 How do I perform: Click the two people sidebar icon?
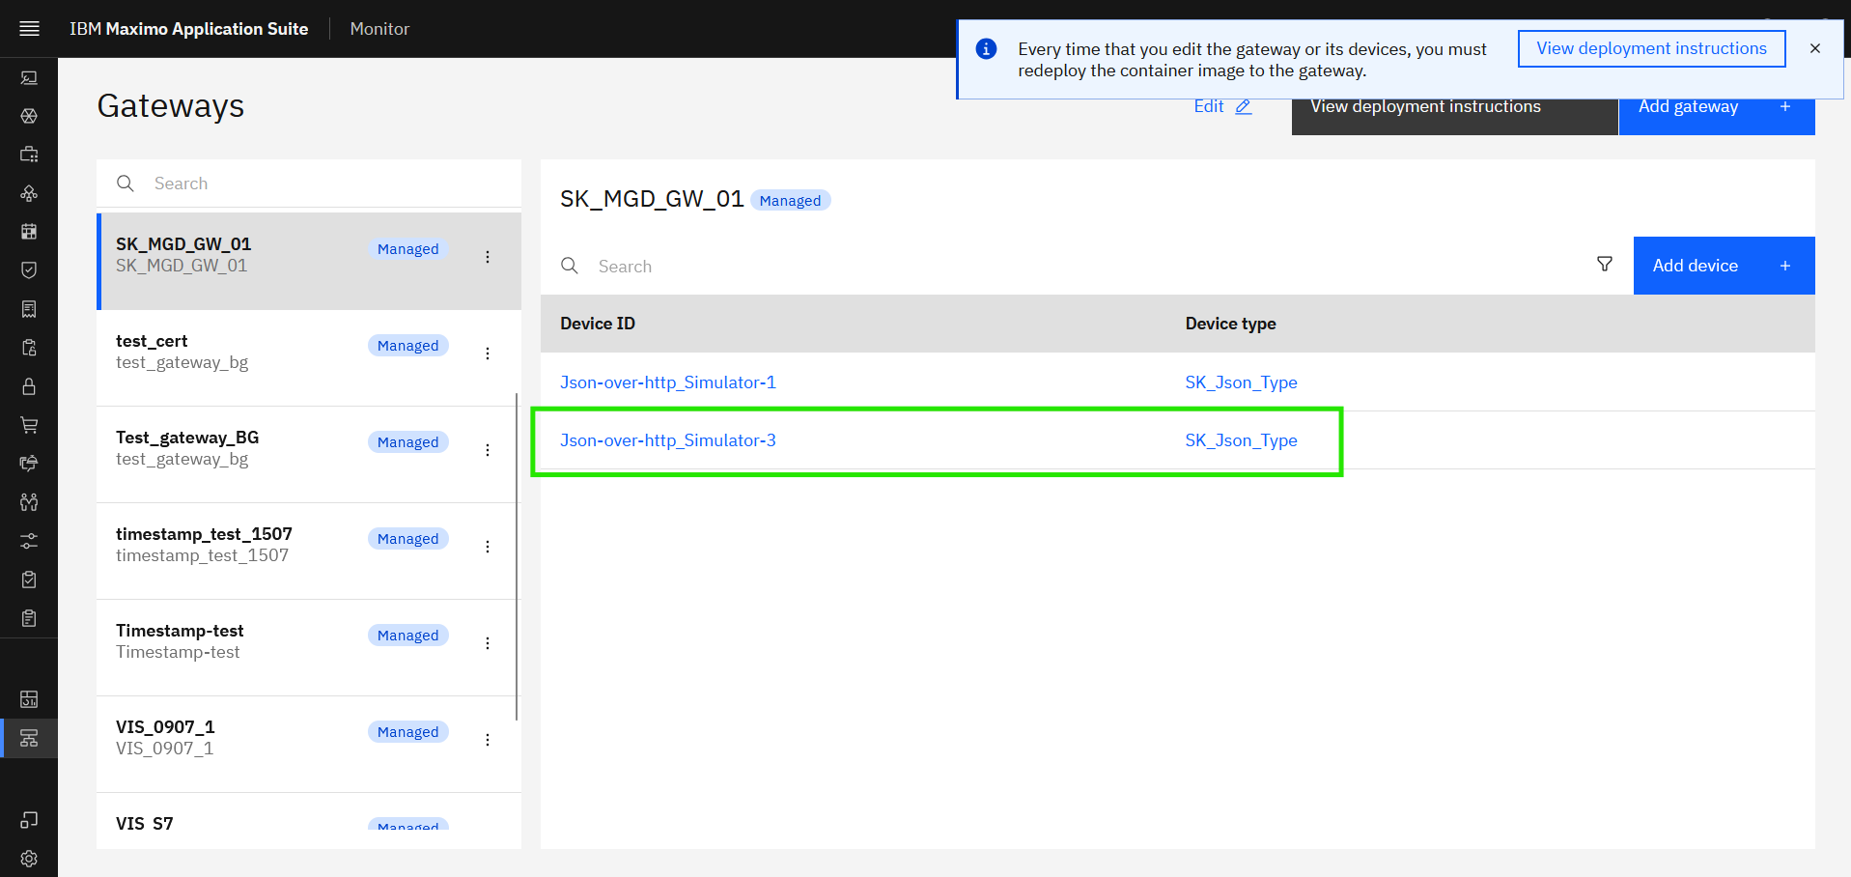click(x=29, y=502)
